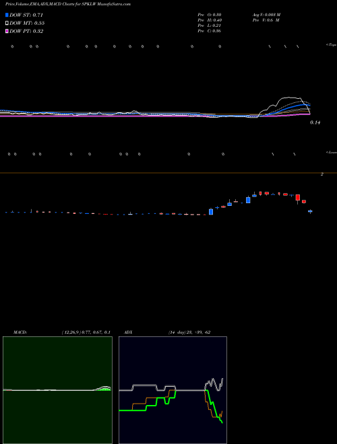This screenshot has height=444, width=337.
Task: Click the blue DOW ST legend square
Action: tap(7, 15)
